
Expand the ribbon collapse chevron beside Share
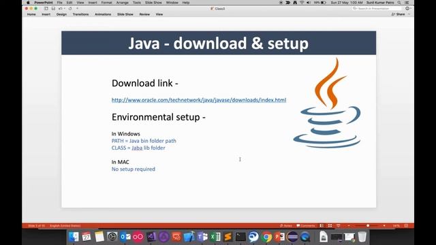click(x=409, y=14)
